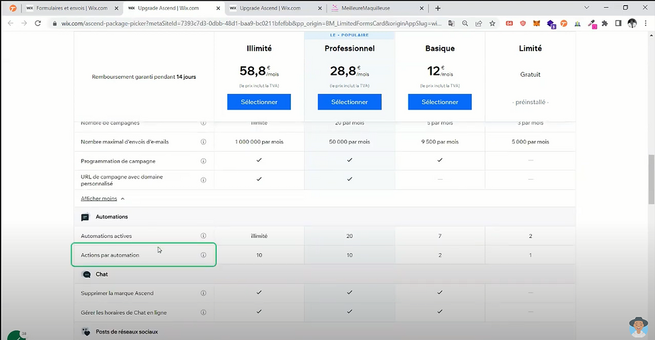The height and width of the screenshot is (340, 655).
Task: Open the profile avatar menu
Action: tap(632, 23)
